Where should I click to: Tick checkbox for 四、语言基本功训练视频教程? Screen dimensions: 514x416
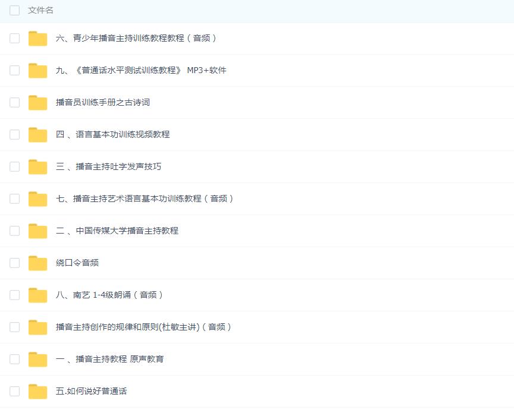coord(14,135)
